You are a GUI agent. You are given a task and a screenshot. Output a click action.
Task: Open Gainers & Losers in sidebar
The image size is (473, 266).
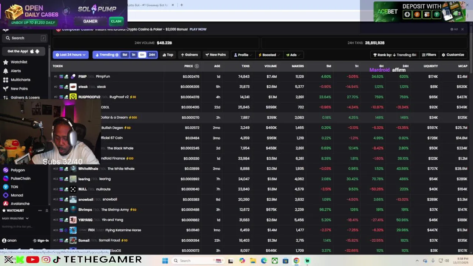[25, 98]
